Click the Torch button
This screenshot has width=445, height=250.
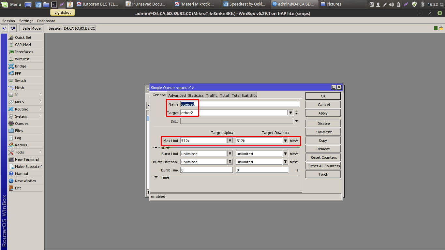click(x=323, y=174)
